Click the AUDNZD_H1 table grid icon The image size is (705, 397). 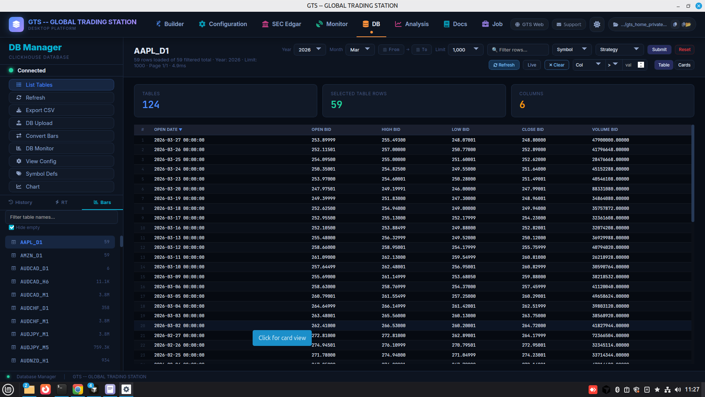tap(14, 361)
